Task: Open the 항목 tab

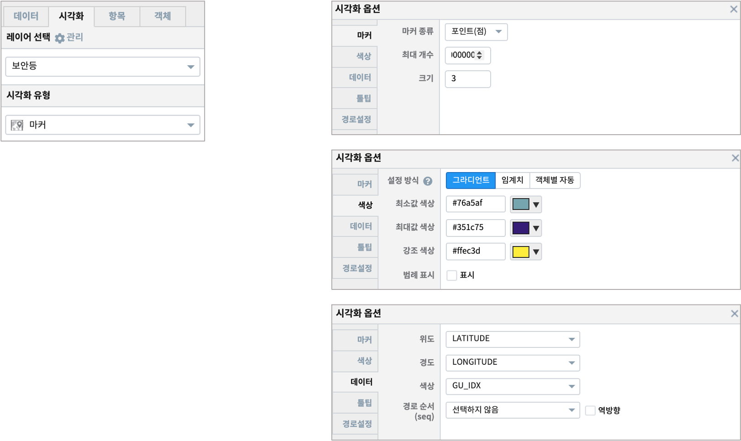Action: point(117,16)
